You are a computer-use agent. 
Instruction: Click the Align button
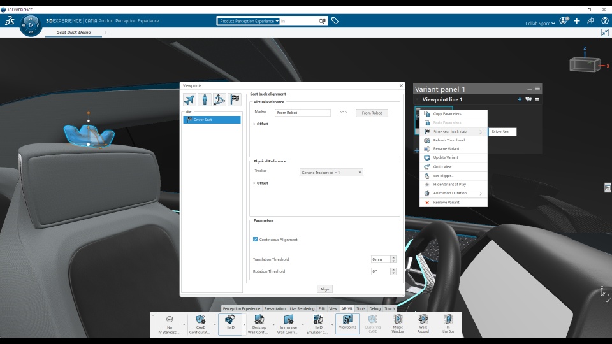(324, 289)
